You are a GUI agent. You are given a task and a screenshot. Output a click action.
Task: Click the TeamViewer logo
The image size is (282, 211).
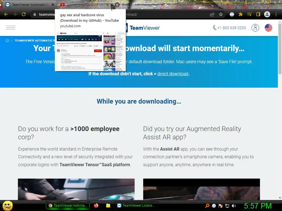[x=143, y=28]
